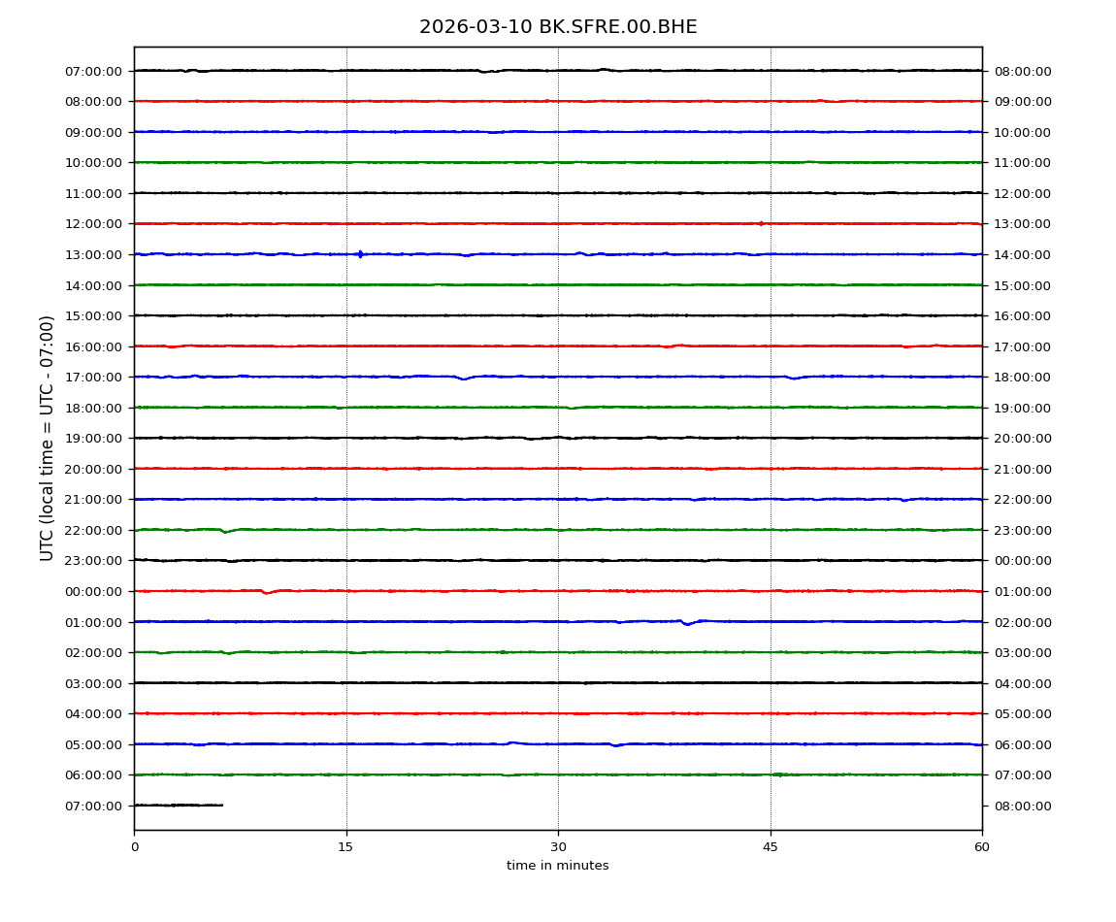Image resolution: width=1116 pixels, height=922 pixels.
Task: Click the x-axis tick label 15
Action: click(x=345, y=847)
